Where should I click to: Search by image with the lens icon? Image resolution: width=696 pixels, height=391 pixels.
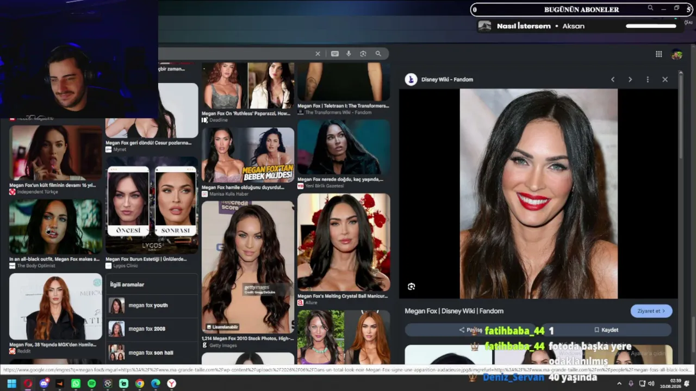point(363,54)
